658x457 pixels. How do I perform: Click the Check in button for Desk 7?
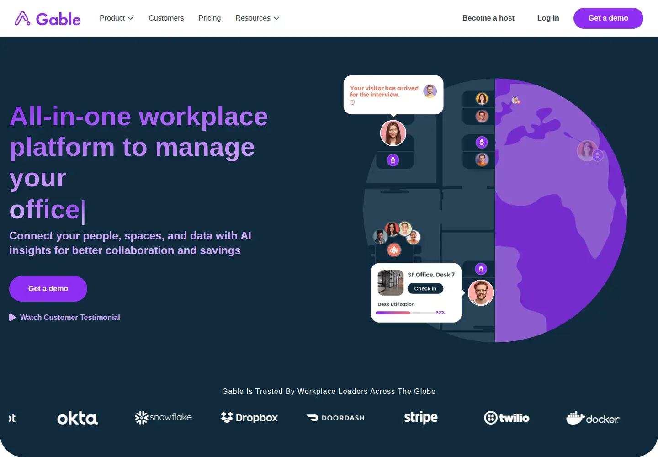point(425,288)
